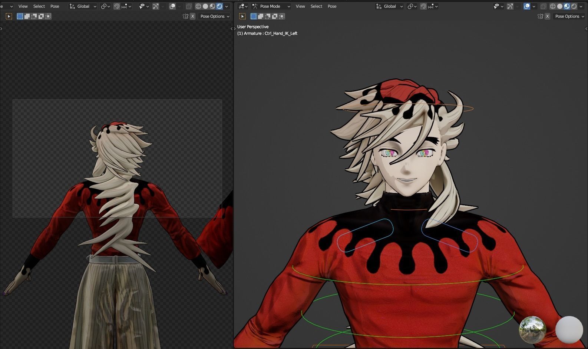Click the HDRI environment preview sphere
The width and height of the screenshot is (588, 349).
pyautogui.click(x=532, y=329)
